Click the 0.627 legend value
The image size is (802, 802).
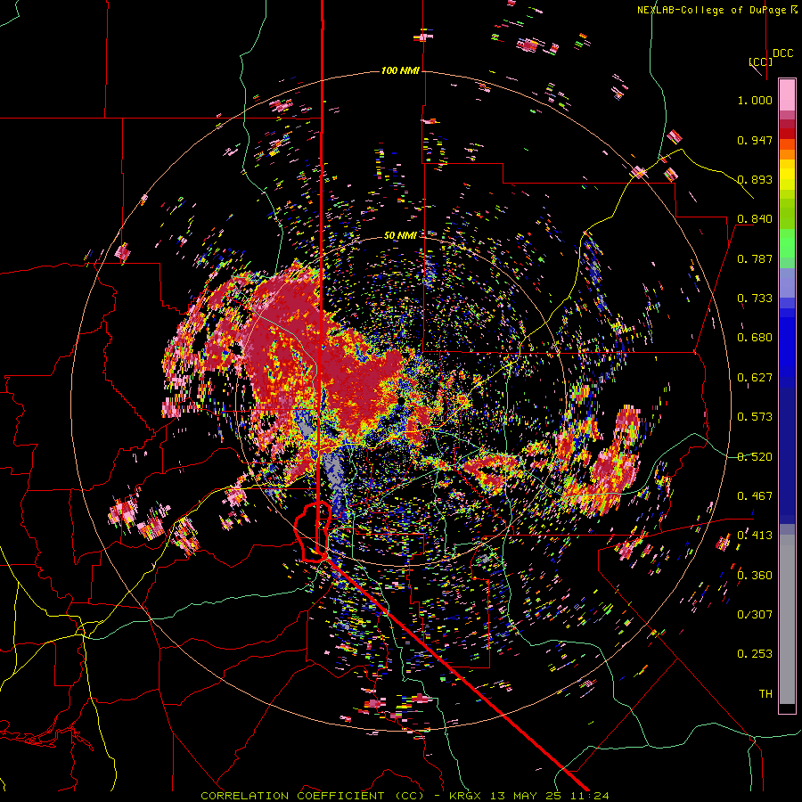[755, 378]
